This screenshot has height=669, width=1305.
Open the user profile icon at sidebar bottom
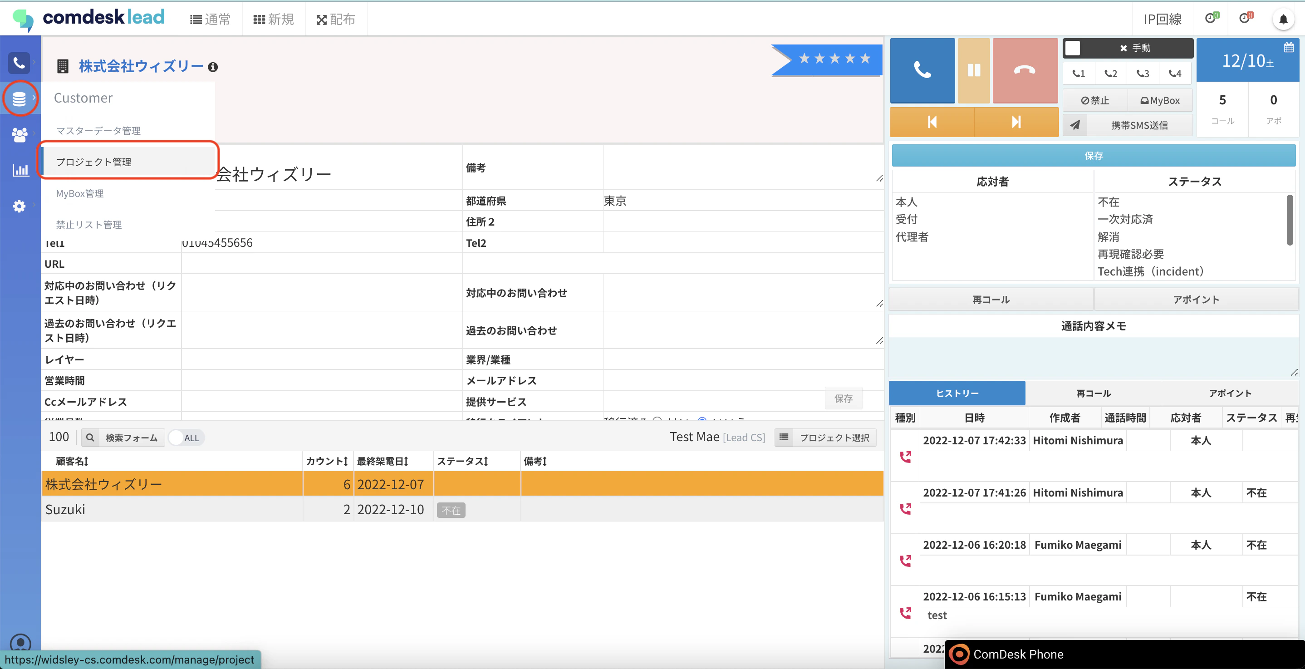point(20,643)
